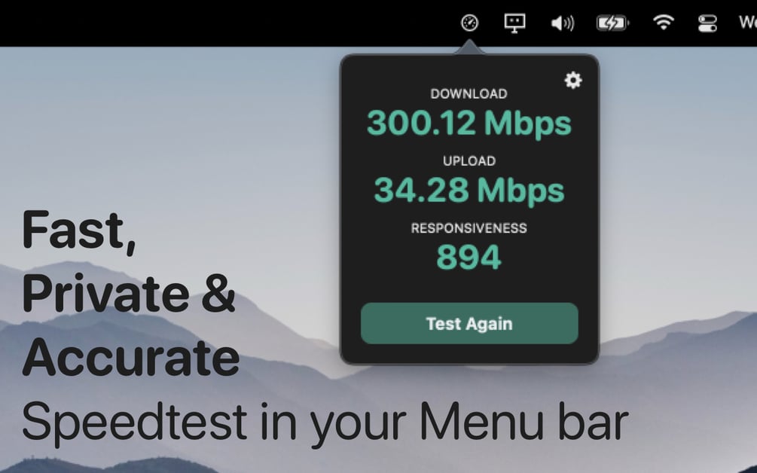The image size is (757, 473).
Task: Open the speedtest settings gear
Action: [x=573, y=80]
